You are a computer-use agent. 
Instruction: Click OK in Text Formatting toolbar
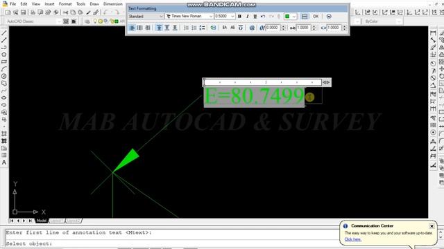[316, 17]
